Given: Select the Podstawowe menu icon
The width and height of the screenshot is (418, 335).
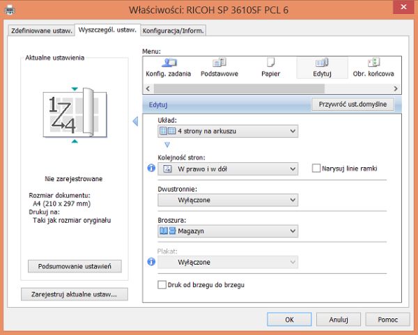Looking at the screenshot, I should [x=219, y=68].
